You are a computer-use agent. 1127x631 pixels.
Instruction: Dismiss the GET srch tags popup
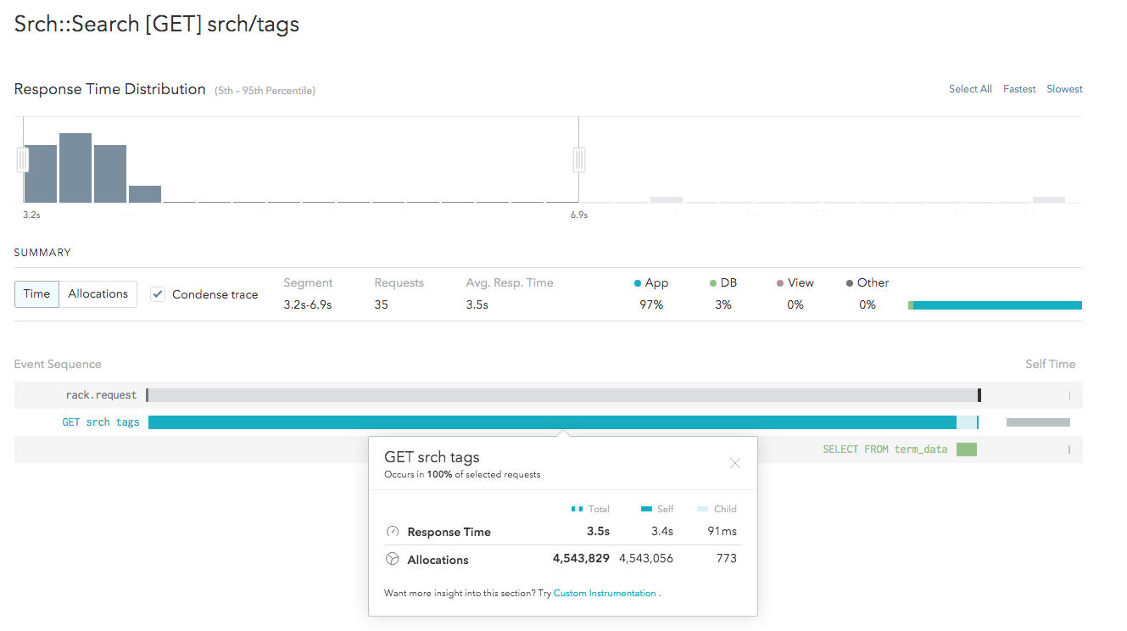point(734,463)
